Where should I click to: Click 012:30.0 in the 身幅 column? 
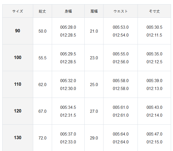click(68, 89)
